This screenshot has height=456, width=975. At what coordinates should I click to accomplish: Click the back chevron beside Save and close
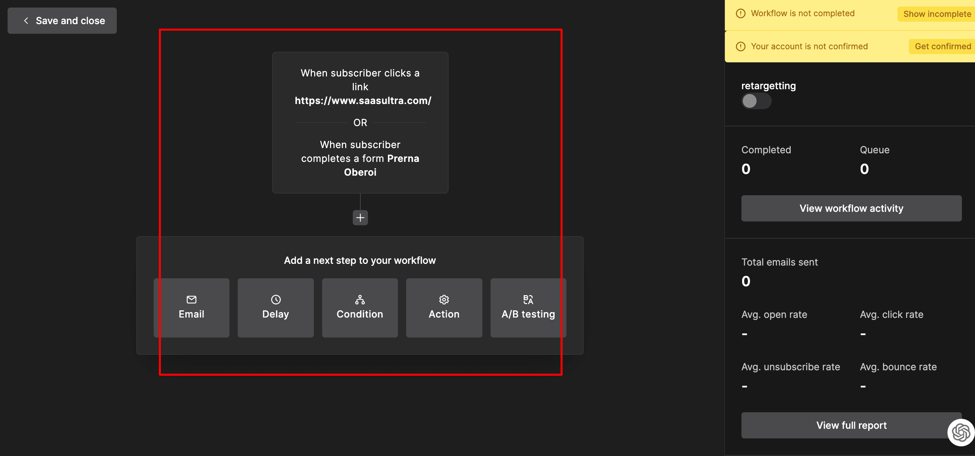(26, 21)
